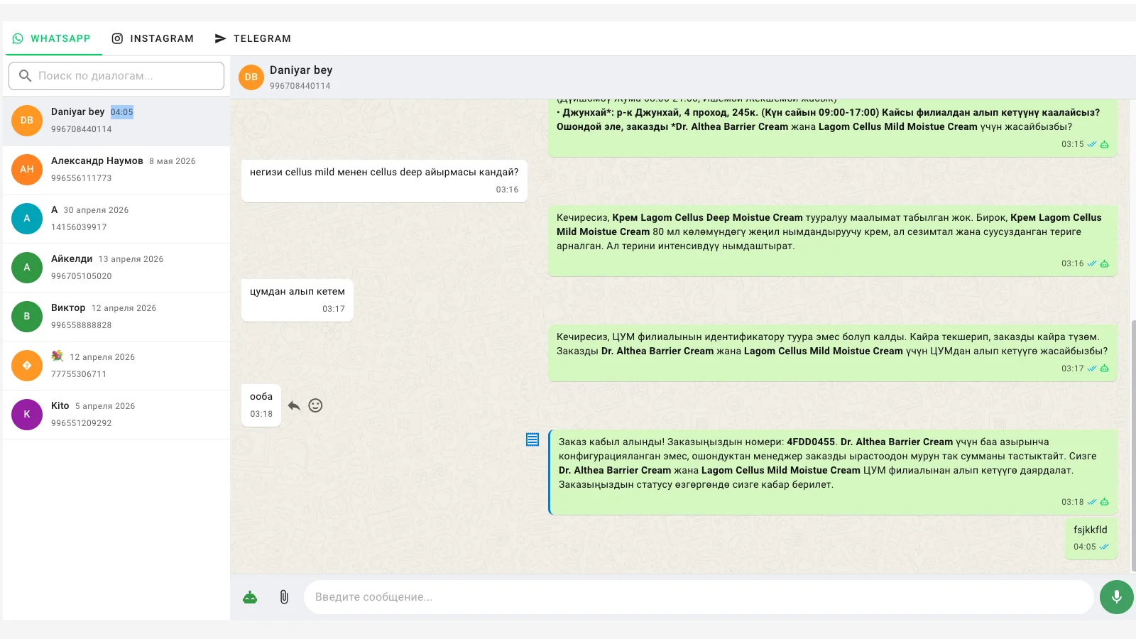1136x639 pixels.
Task: Click the order number 4FDD0455 message
Action: click(834, 472)
